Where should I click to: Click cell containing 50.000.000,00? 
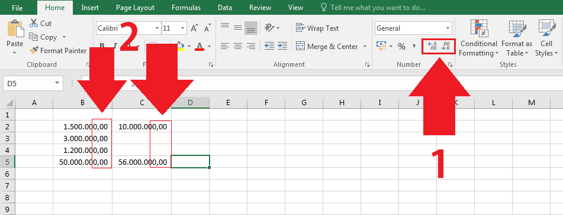coord(82,162)
